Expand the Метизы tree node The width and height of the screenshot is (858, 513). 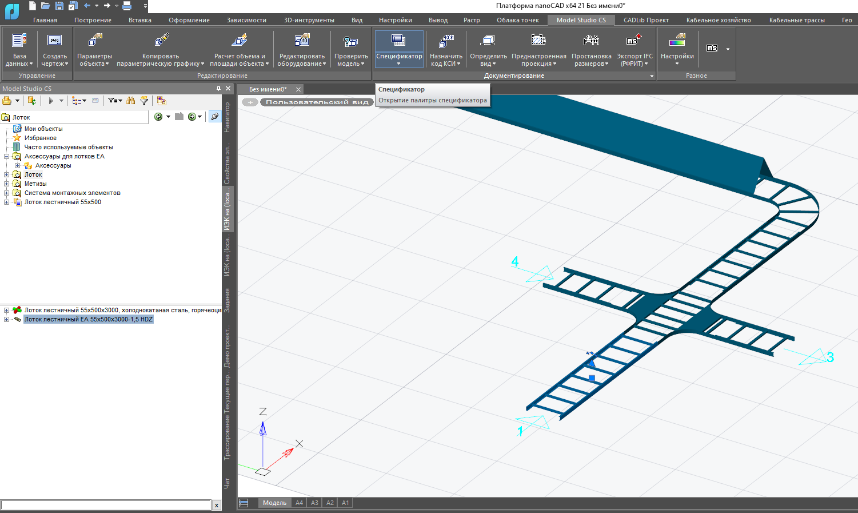click(x=7, y=184)
